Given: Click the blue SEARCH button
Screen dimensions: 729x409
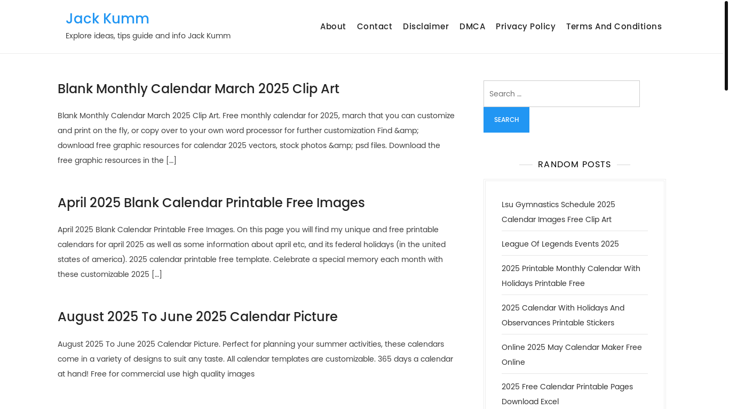Looking at the screenshot, I should pos(506,120).
